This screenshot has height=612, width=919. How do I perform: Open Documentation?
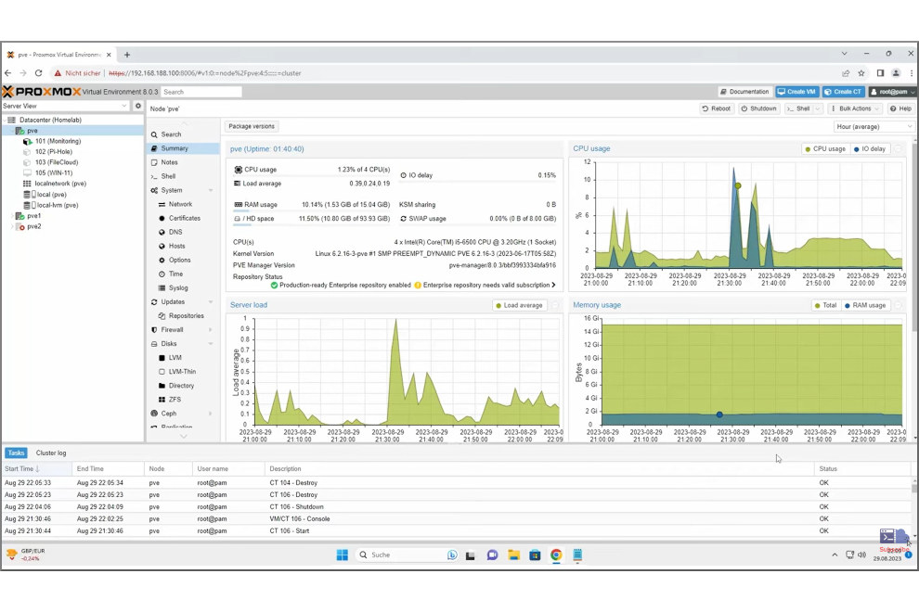[744, 92]
